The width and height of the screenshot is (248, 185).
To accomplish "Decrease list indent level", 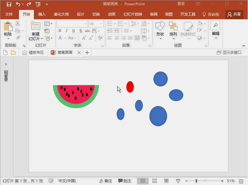I will (x=110, y=31).
